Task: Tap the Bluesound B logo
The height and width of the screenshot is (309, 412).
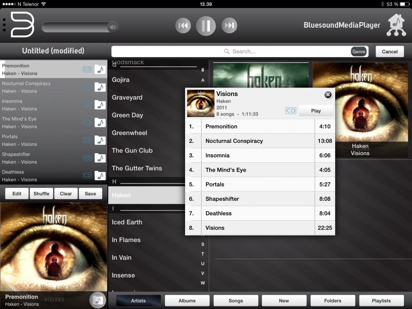Action: pyautogui.click(x=22, y=25)
